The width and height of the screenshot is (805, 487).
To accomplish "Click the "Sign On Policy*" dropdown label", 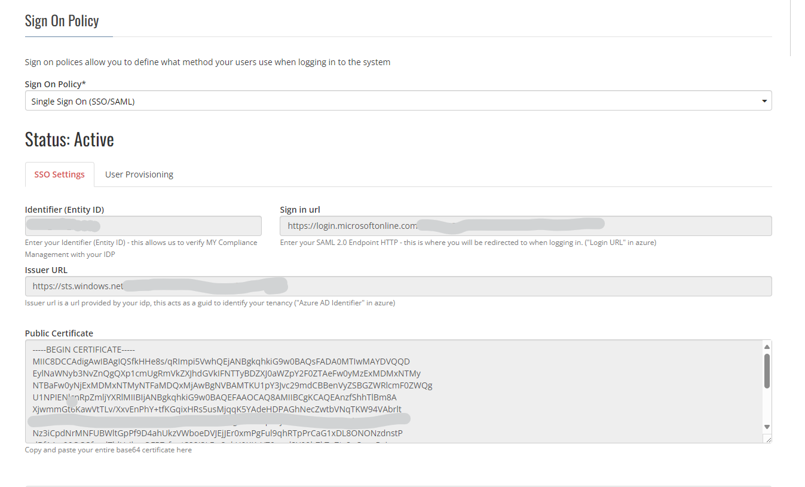I will [55, 84].
